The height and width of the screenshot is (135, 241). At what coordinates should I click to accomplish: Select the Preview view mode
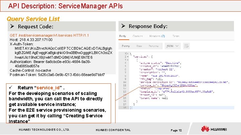[x=154, y=46]
